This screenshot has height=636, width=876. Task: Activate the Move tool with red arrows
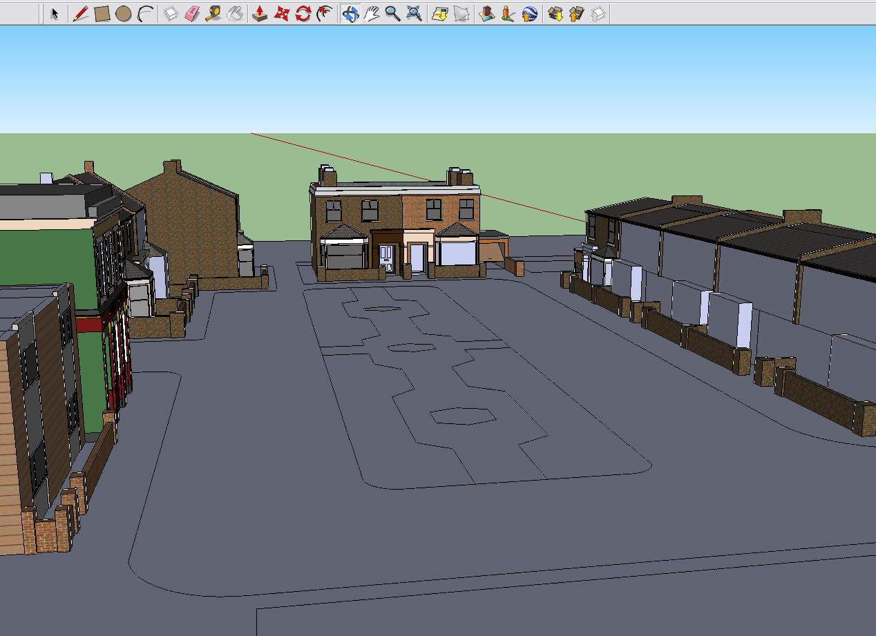[281, 13]
